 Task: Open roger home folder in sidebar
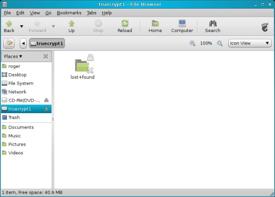coord(26,66)
